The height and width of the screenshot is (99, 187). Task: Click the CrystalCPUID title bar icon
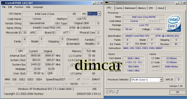tap(3, 3)
